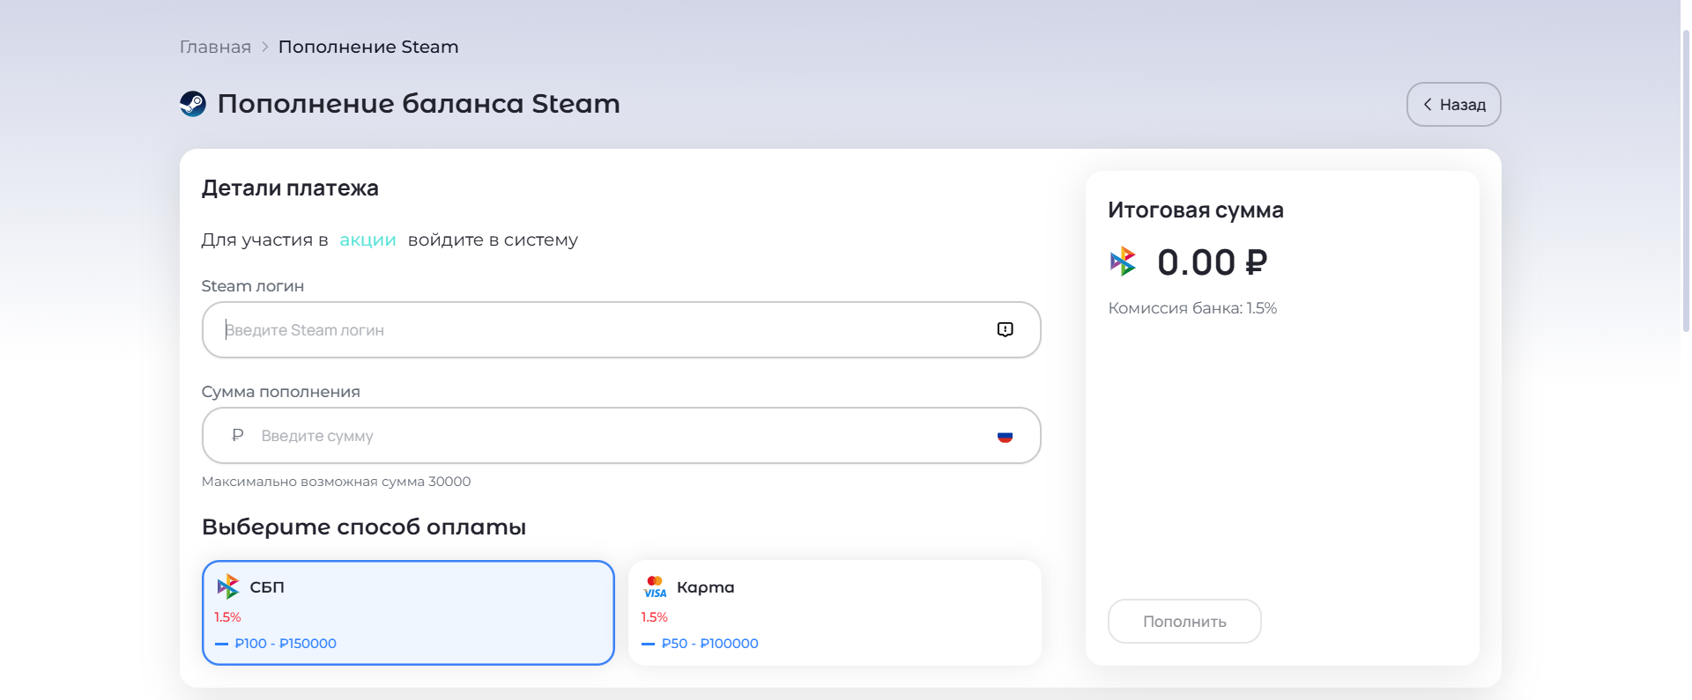Screen dimensions: 1692x700
Task: Click the 'Пополнение баланса Steam' heading
Action: pos(419,104)
